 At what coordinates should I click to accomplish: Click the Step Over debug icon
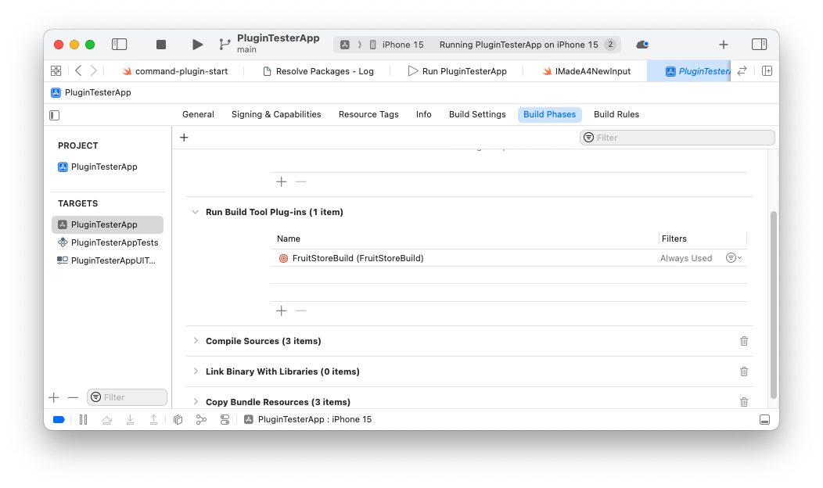point(107,420)
